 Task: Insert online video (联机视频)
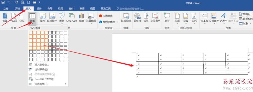[126, 18]
